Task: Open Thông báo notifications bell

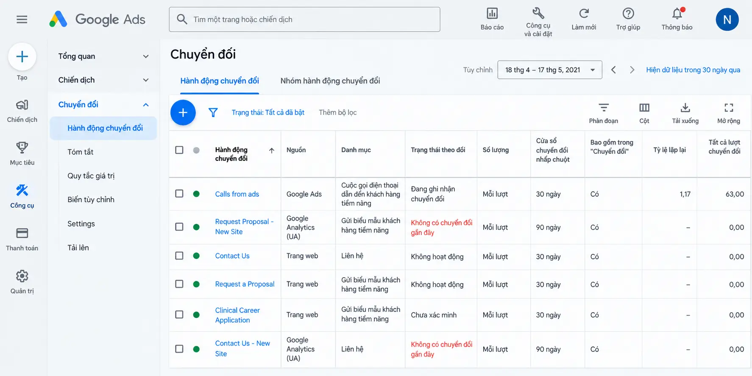Action: click(677, 14)
